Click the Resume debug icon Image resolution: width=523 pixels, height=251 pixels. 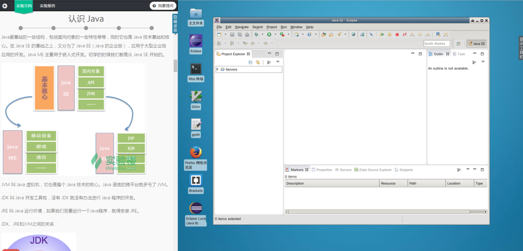click(382, 35)
